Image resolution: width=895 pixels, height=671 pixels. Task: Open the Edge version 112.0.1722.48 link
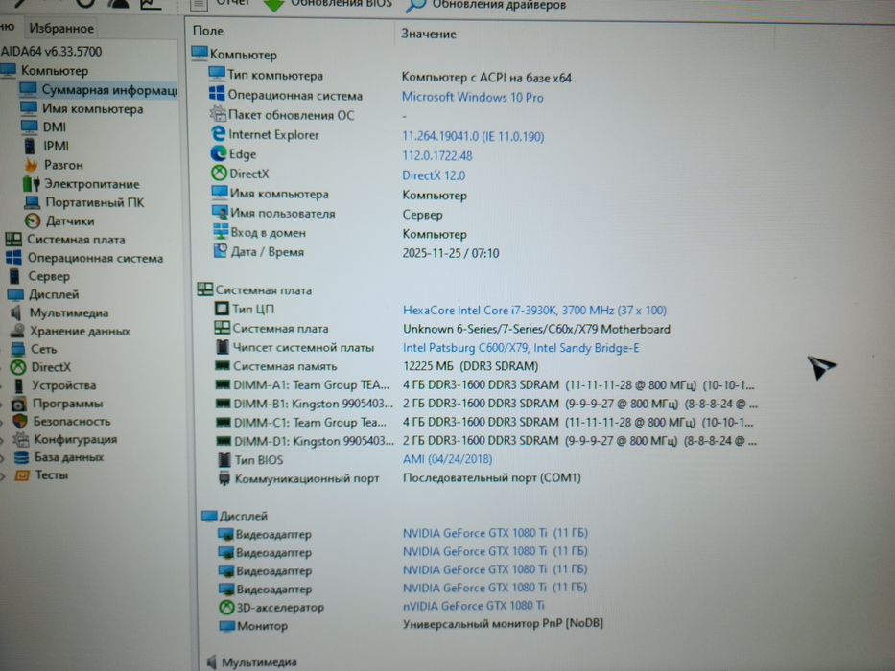click(437, 155)
